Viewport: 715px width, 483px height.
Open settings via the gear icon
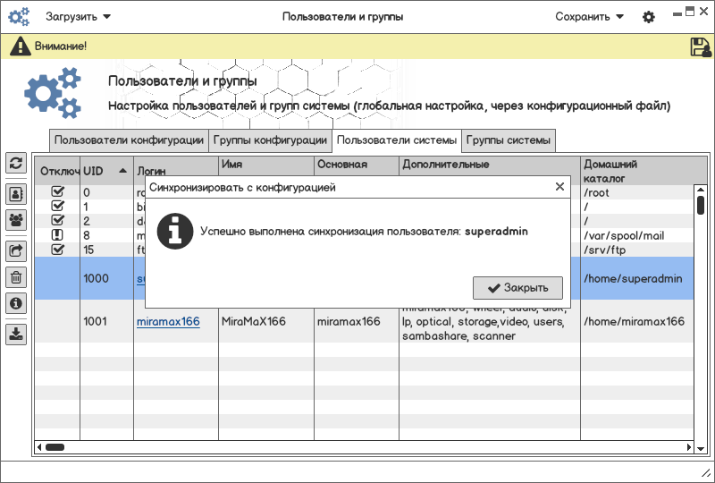tap(649, 17)
